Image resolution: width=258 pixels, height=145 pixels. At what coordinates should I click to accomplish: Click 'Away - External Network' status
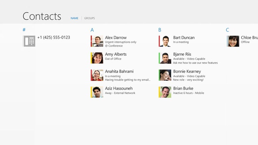120,93
